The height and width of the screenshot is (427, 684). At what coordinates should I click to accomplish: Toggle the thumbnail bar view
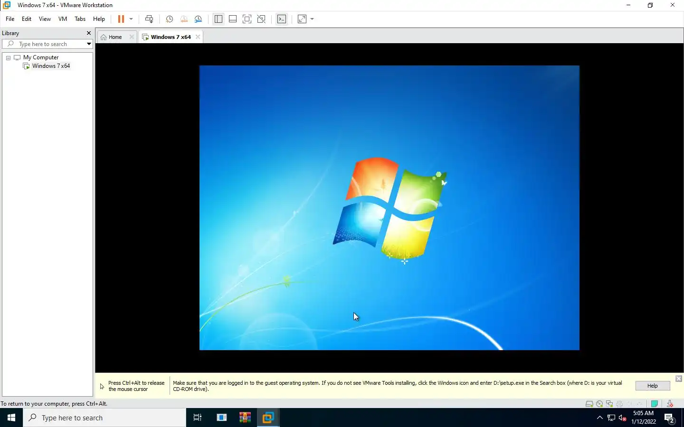click(233, 19)
